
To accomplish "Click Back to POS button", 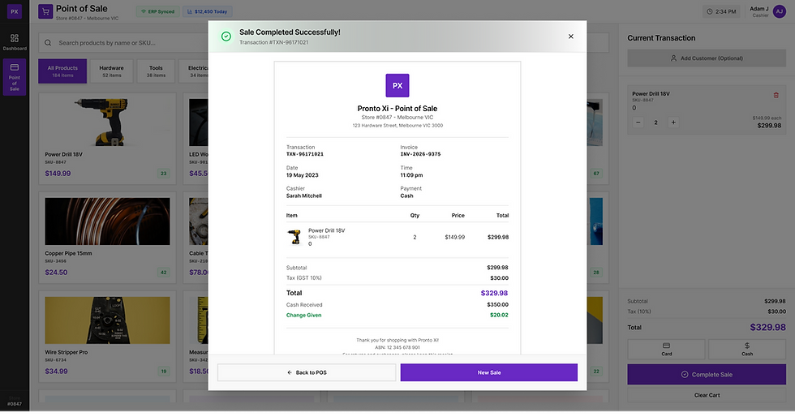I will pos(307,372).
